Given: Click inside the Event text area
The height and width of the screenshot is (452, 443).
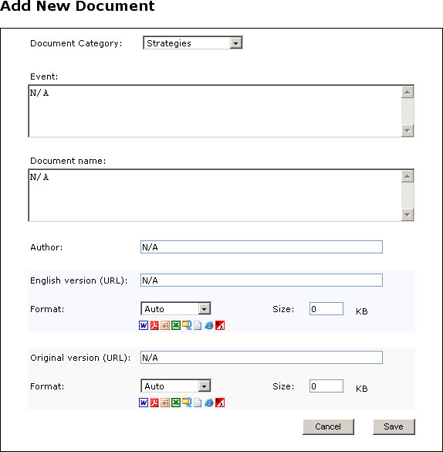Looking at the screenshot, I should [x=215, y=111].
